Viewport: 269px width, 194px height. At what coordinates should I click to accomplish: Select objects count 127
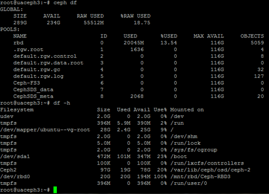(259, 76)
